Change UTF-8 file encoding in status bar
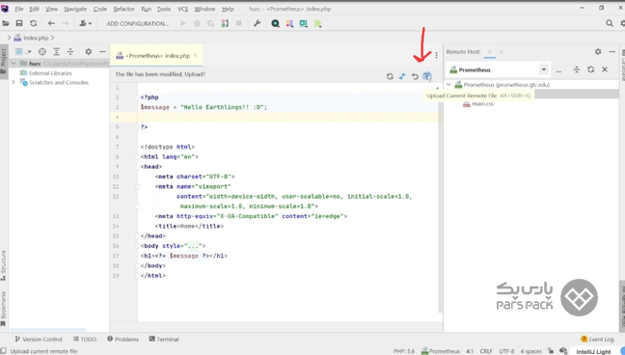 [506, 351]
